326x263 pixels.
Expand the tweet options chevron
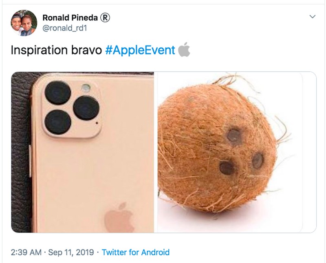coord(313,17)
